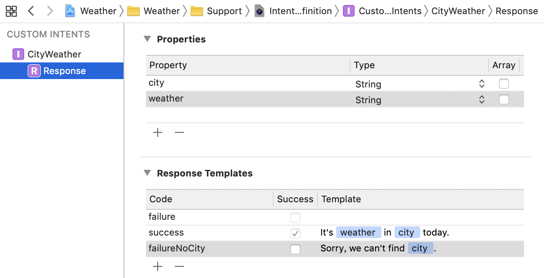Open Type dropdown for city property
The width and height of the screenshot is (544, 278).
click(481, 84)
